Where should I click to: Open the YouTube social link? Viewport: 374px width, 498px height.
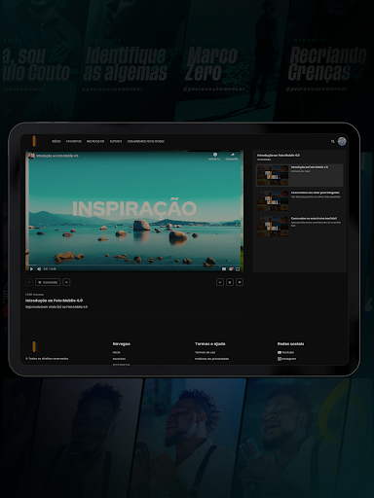pos(285,352)
